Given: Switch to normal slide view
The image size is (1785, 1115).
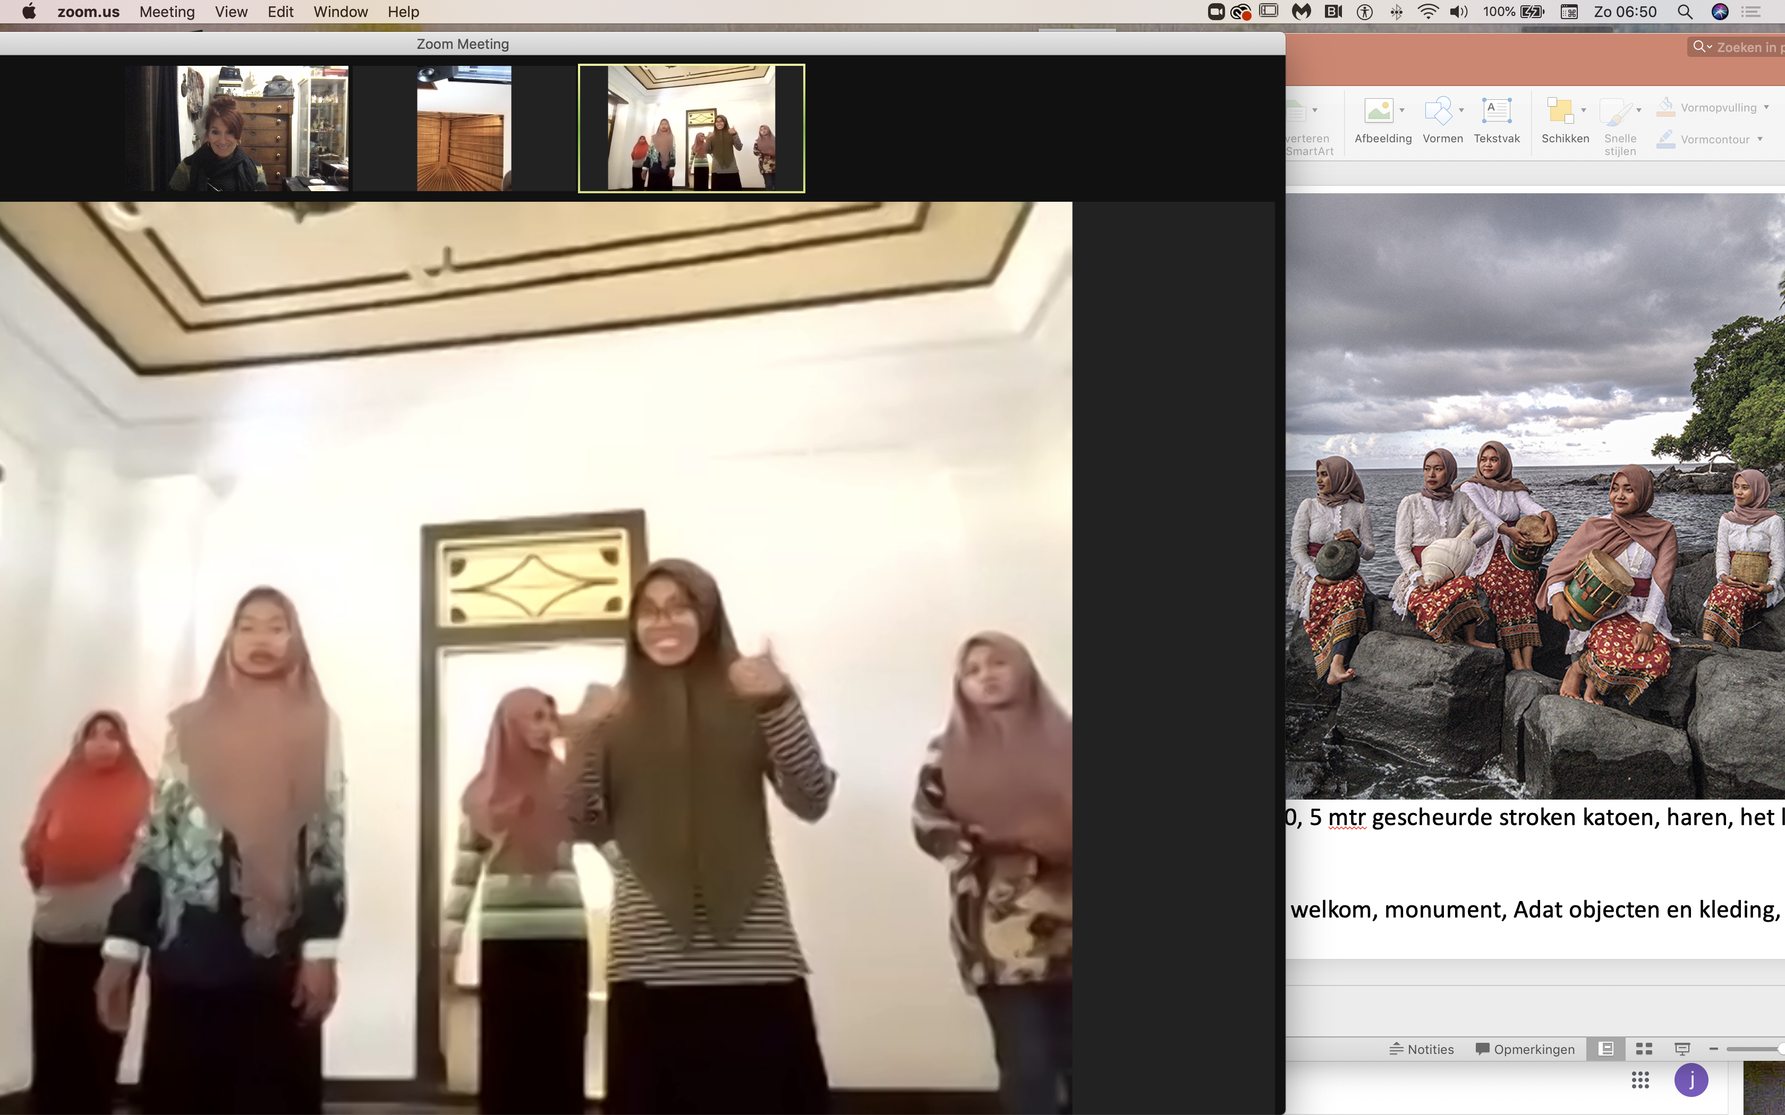Looking at the screenshot, I should (x=1606, y=1049).
